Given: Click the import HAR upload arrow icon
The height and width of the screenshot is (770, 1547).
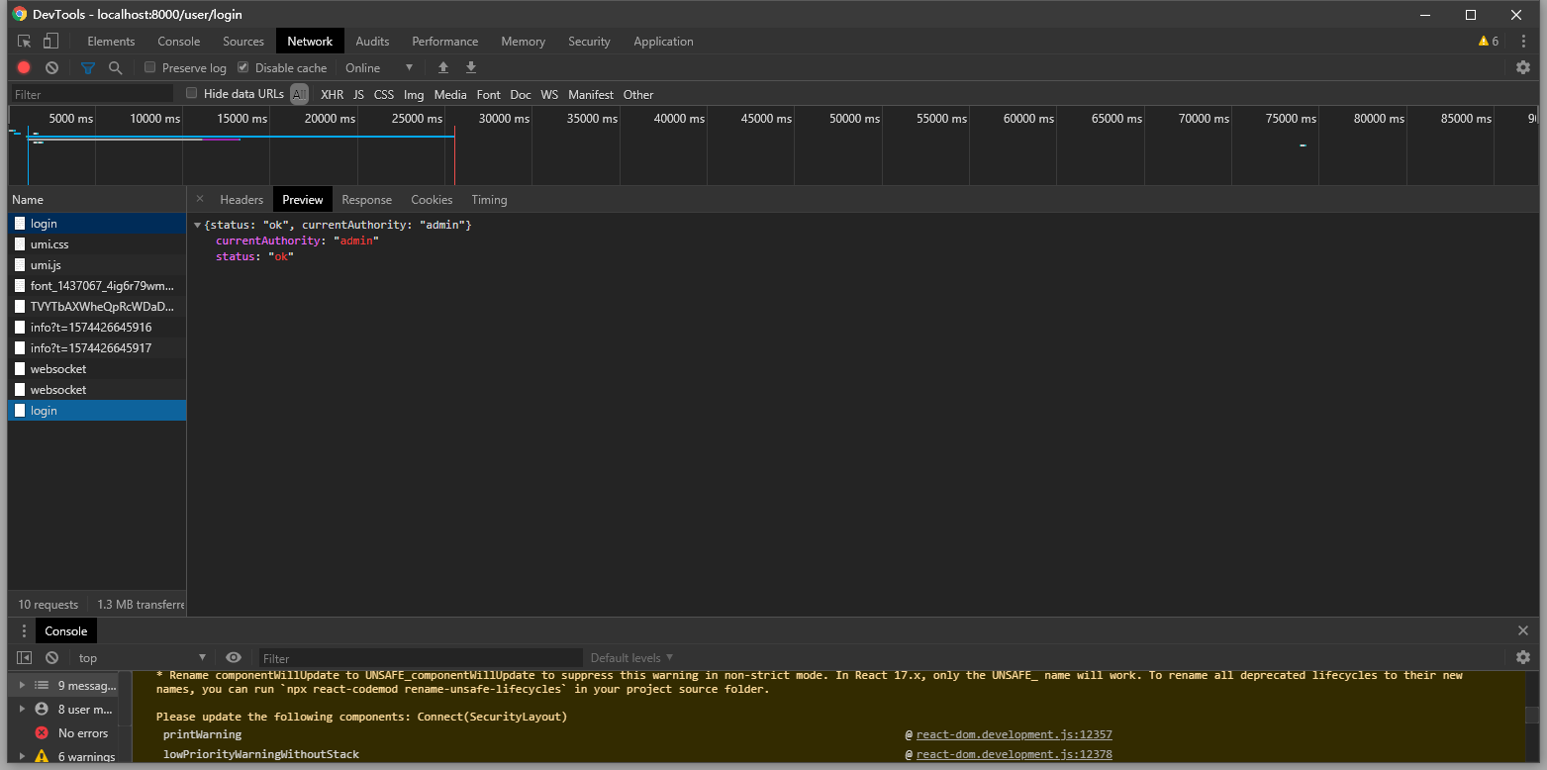Looking at the screenshot, I should point(443,68).
